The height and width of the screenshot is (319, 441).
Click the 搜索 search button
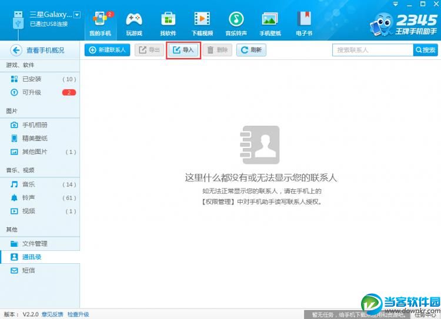pos(426,50)
